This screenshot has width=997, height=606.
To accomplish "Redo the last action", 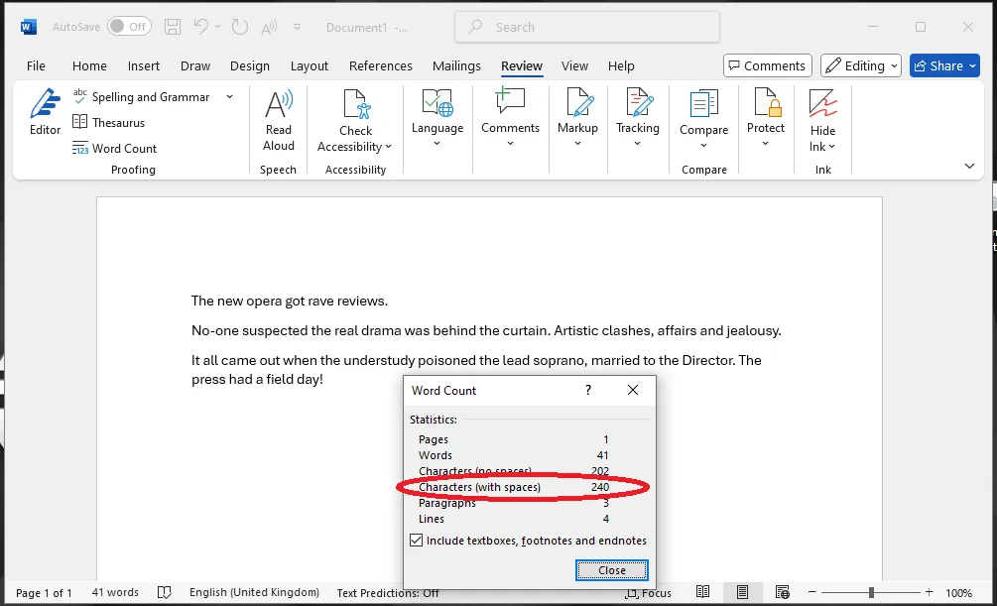I will pos(240,27).
